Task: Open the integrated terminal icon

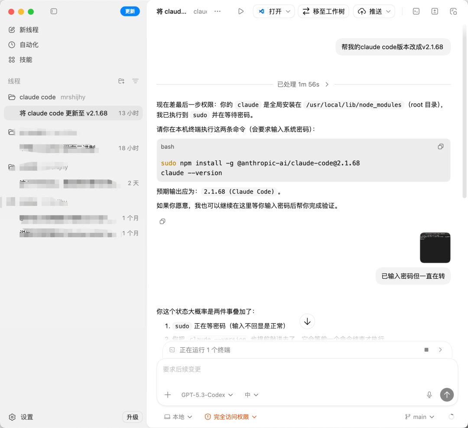Action: (416, 11)
